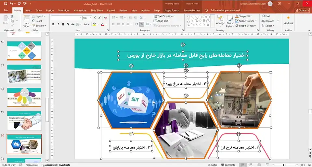Image resolution: width=312 pixels, height=167 pixels.
Task: Select slide 18 thumbnail
Action: tap(24, 97)
